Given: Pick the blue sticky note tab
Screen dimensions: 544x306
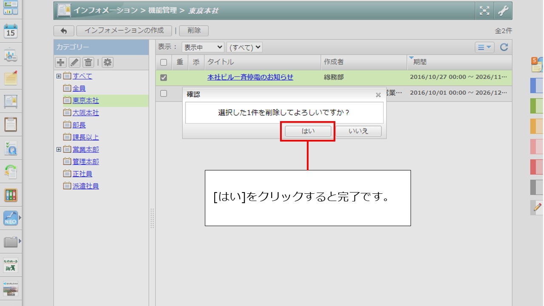Looking at the screenshot, I should 537,85.
